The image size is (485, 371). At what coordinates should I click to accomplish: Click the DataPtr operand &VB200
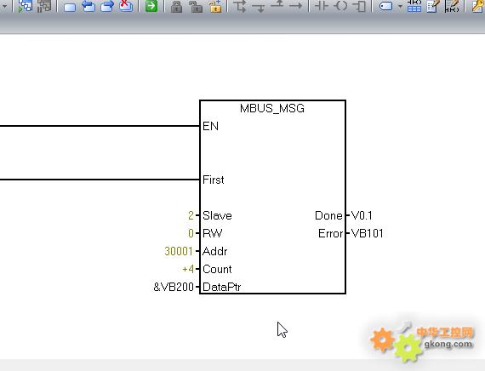point(174,287)
